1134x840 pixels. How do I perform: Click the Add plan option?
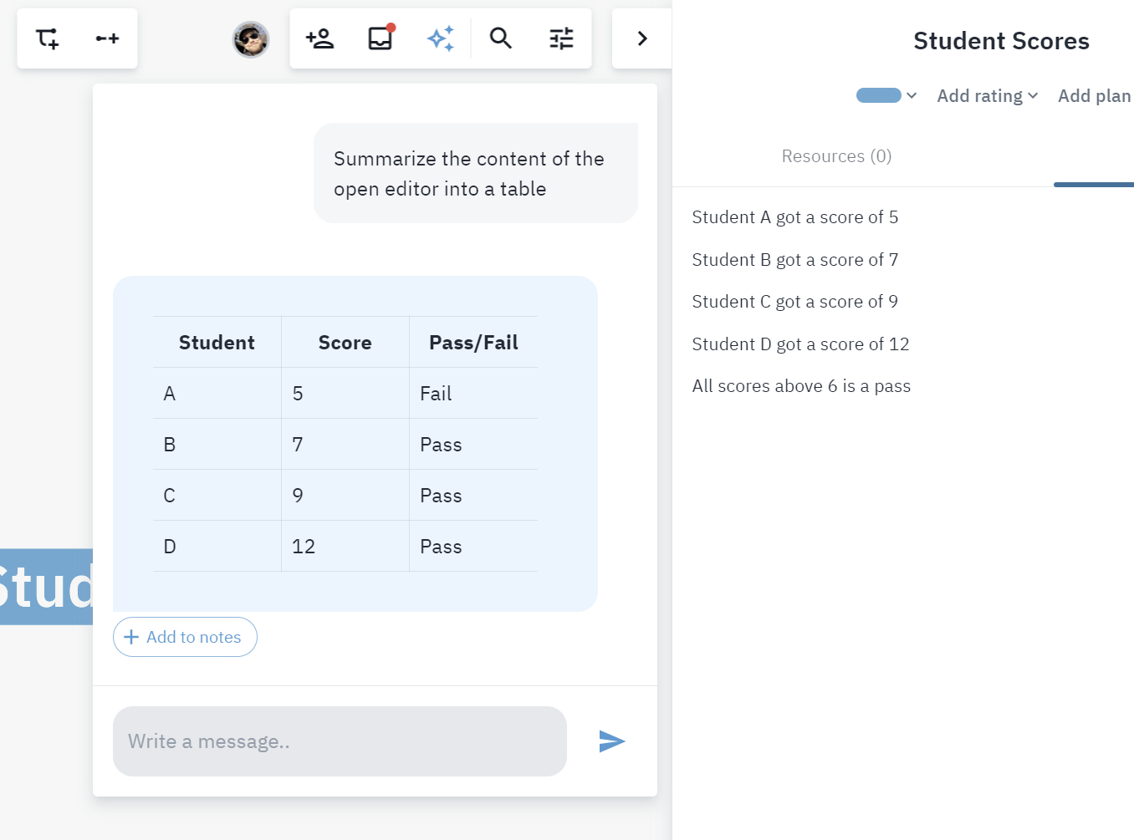point(1094,96)
